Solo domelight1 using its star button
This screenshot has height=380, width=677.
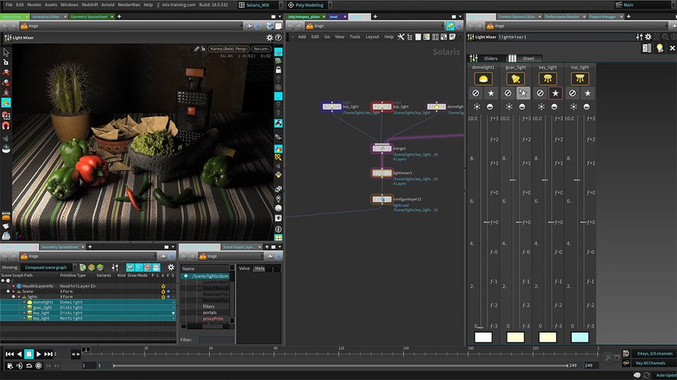[491, 93]
